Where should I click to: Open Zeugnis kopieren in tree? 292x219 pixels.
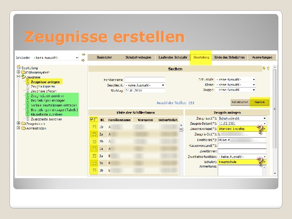pyautogui.click(x=43, y=86)
